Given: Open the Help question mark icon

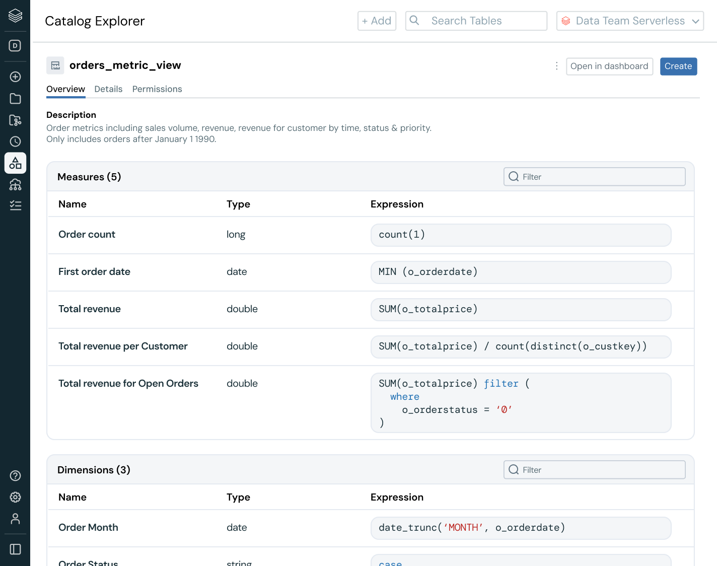Looking at the screenshot, I should click(15, 475).
